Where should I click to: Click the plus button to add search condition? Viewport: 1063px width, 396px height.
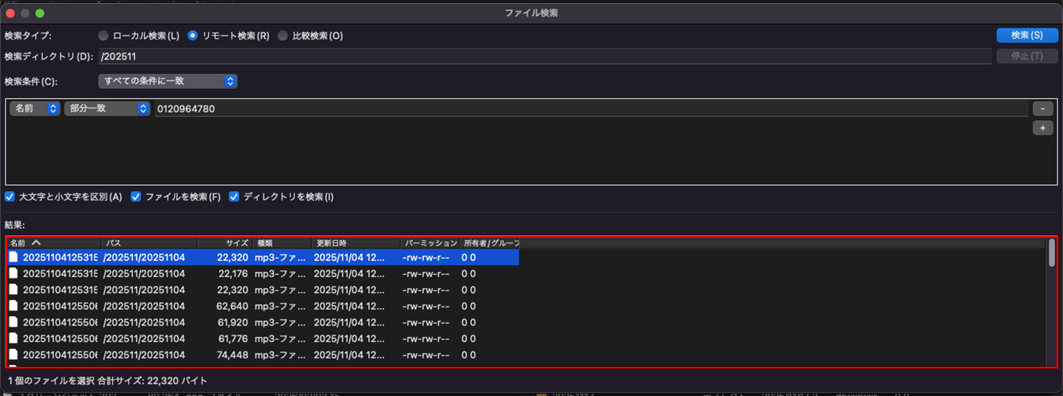[1043, 128]
